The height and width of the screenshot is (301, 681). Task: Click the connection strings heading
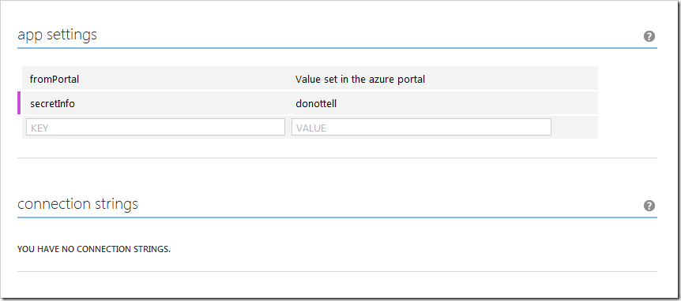[77, 203]
